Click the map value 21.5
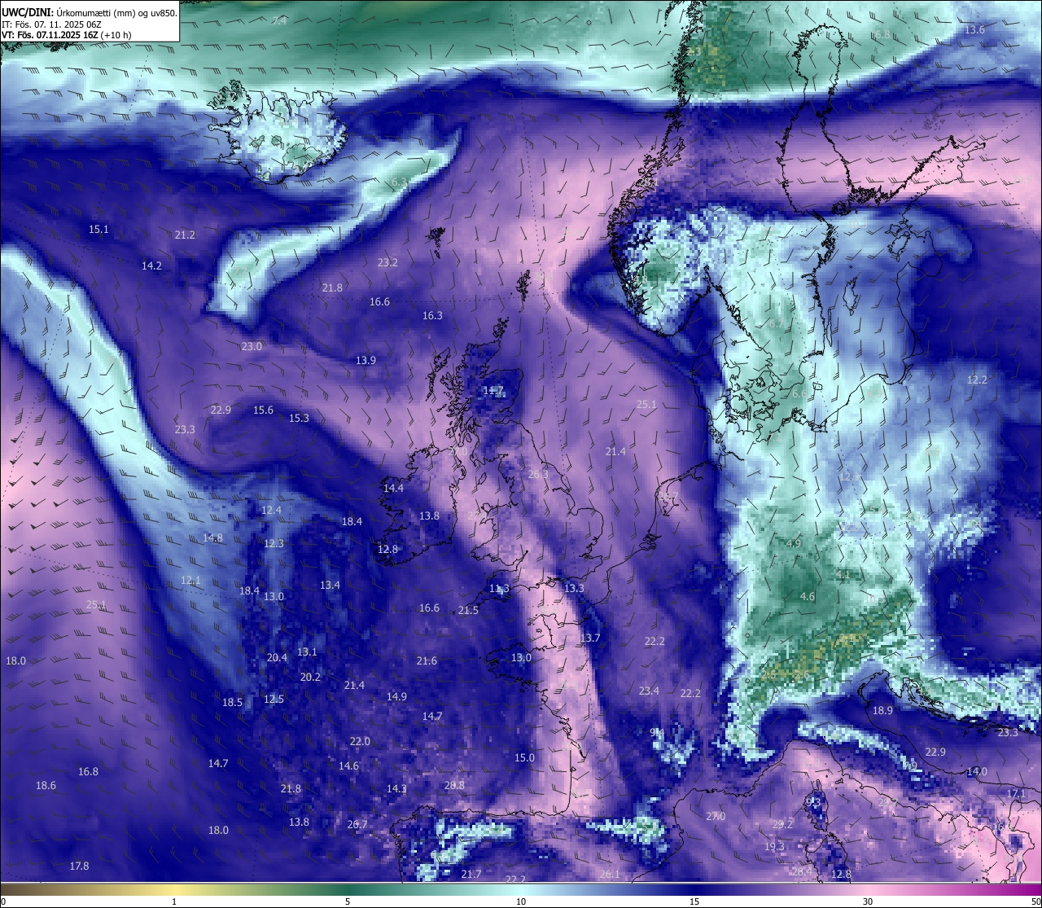1042x908 pixels. click(x=468, y=611)
